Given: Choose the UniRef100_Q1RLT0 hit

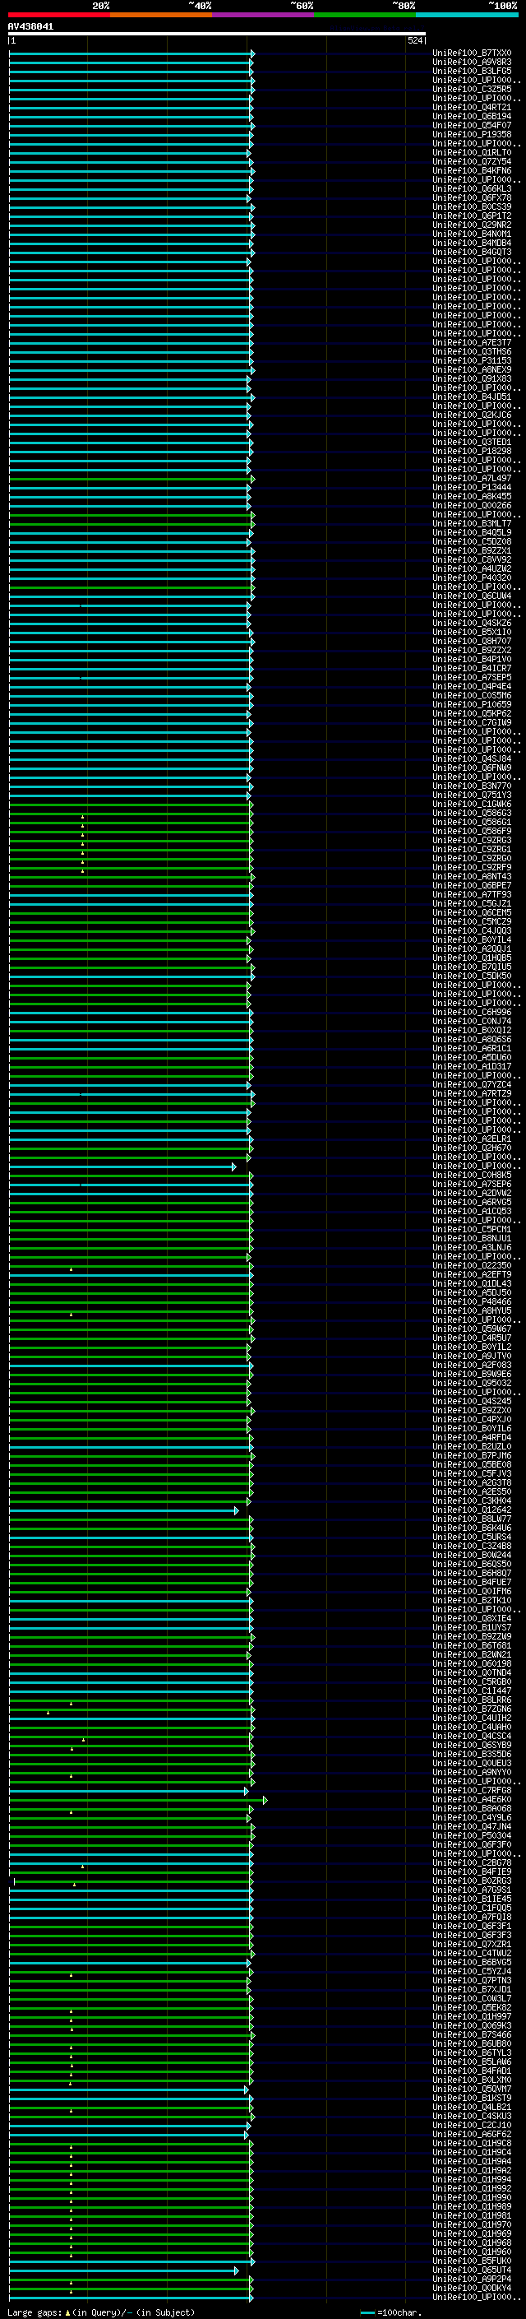Looking at the screenshot, I should click(x=472, y=152).
